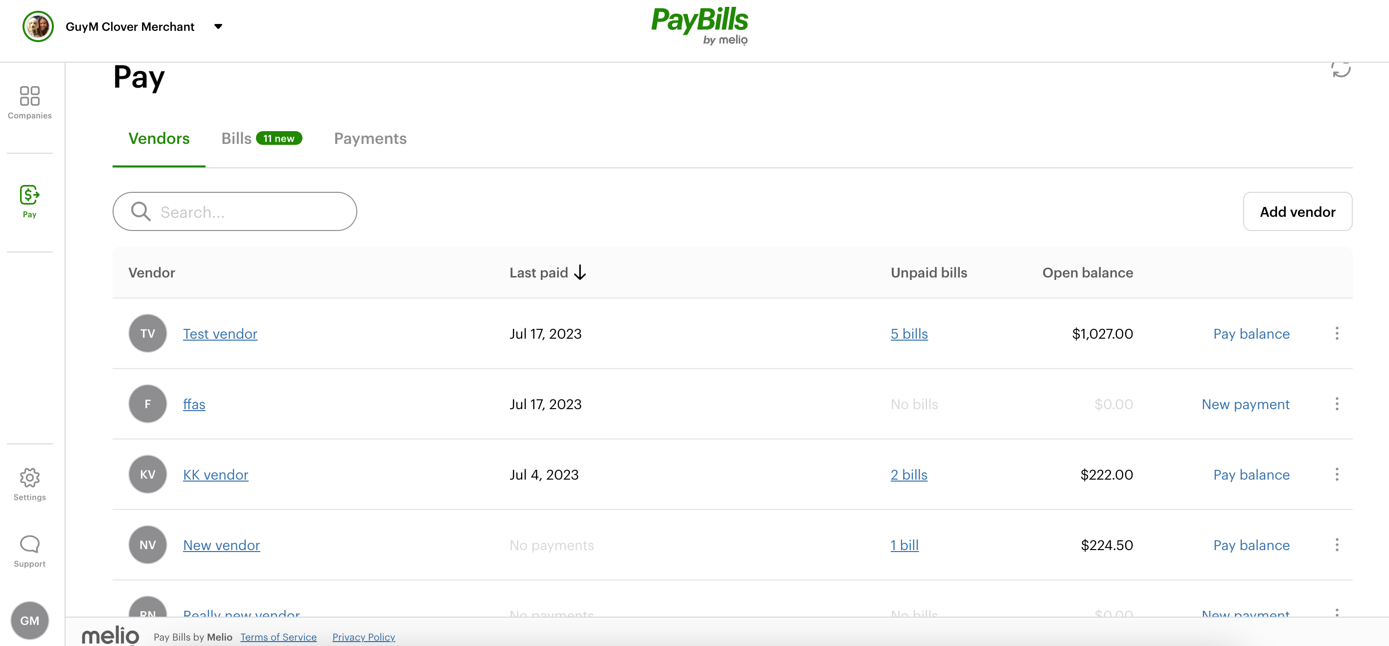Open the kebab menu next to KK vendor

point(1337,475)
